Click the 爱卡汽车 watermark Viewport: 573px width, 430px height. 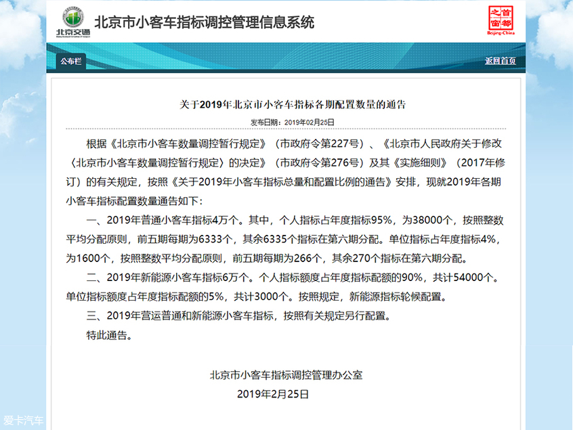pos(23,420)
